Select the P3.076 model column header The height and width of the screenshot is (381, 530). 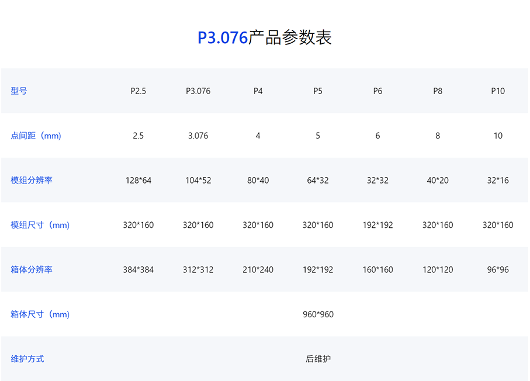pyautogui.click(x=198, y=91)
